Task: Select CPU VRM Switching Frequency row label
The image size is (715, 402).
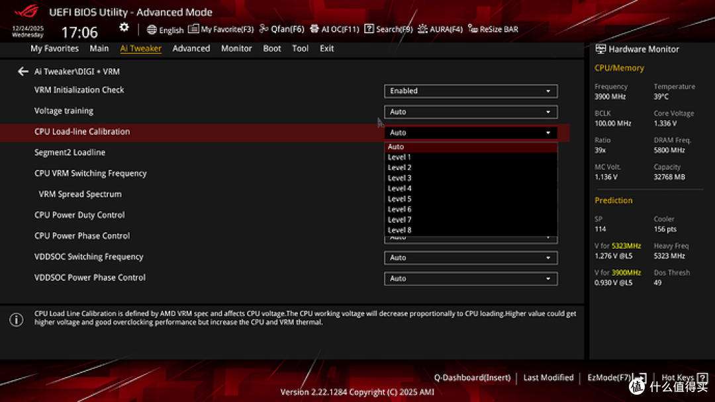Action: 90,173
